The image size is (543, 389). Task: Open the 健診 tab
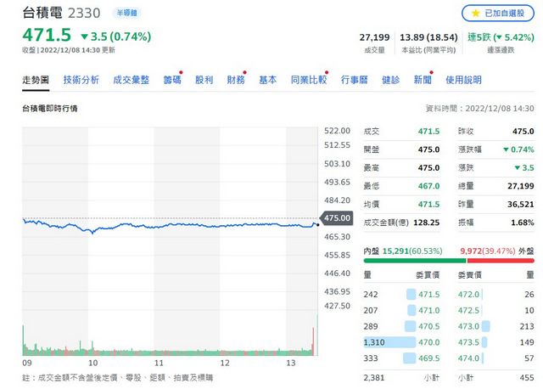click(x=390, y=80)
